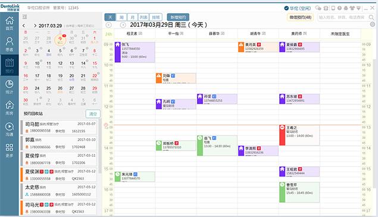Click the search magnifier icon
Image resolution: width=378 pixels, height=217 pixels.
coord(371,17)
